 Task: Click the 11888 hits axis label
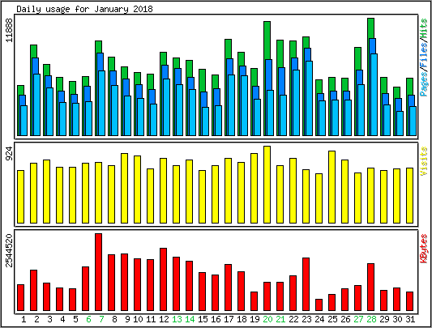pyautogui.click(x=9, y=30)
